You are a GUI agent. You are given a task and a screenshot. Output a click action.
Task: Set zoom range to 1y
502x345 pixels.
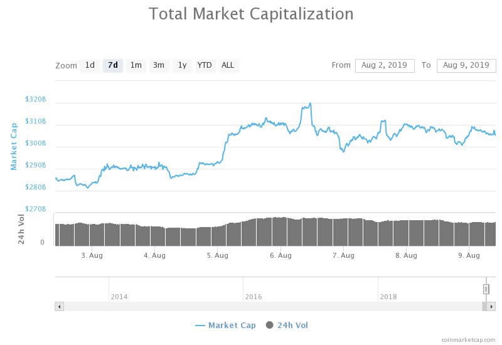pyautogui.click(x=182, y=65)
